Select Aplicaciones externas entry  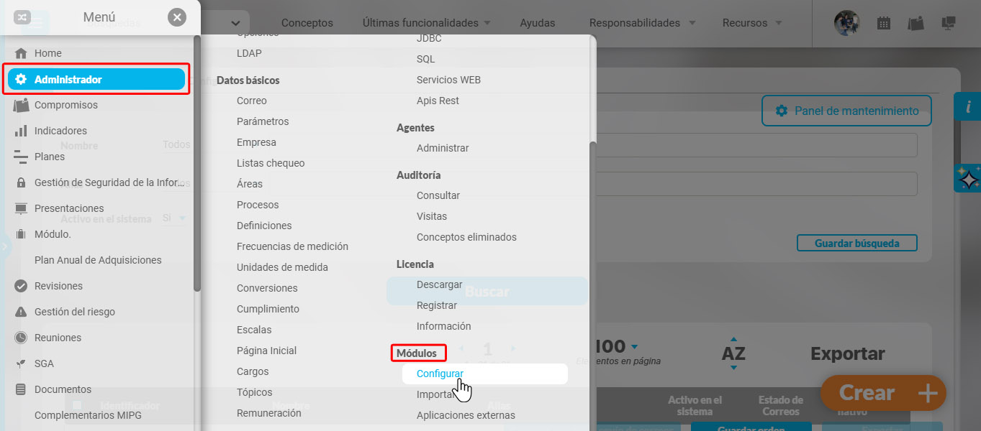point(466,415)
